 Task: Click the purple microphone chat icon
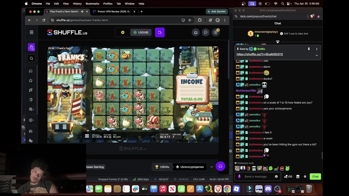[239, 176]
